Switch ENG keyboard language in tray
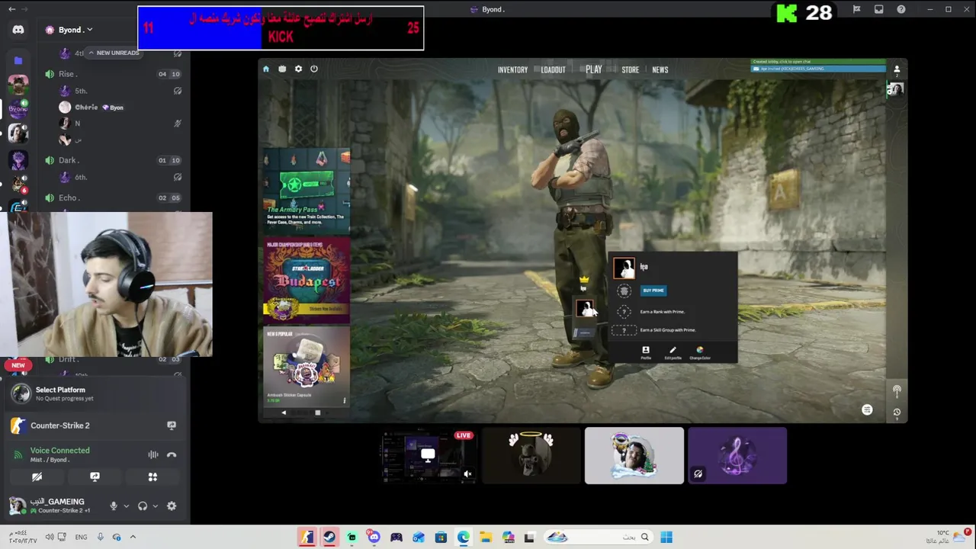This screenshot has width=976, height=549. (x=81, y=537)
